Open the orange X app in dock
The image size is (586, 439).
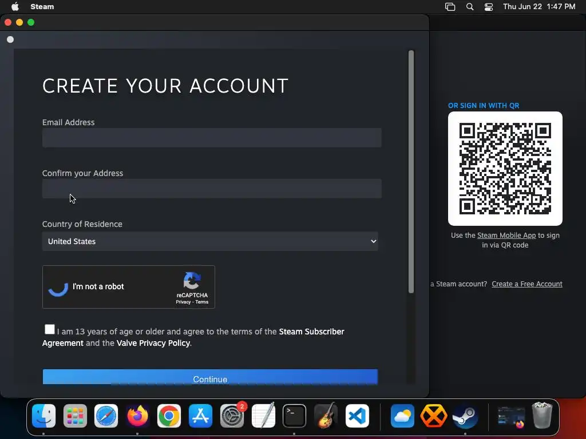pos(434,416)
